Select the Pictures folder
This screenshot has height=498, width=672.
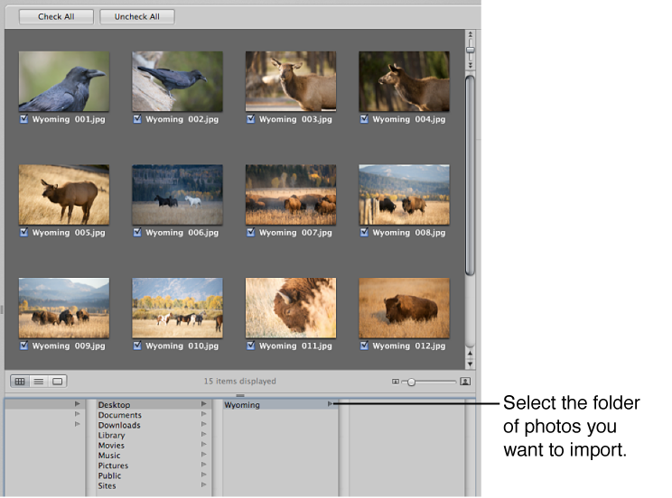[154, 466]
